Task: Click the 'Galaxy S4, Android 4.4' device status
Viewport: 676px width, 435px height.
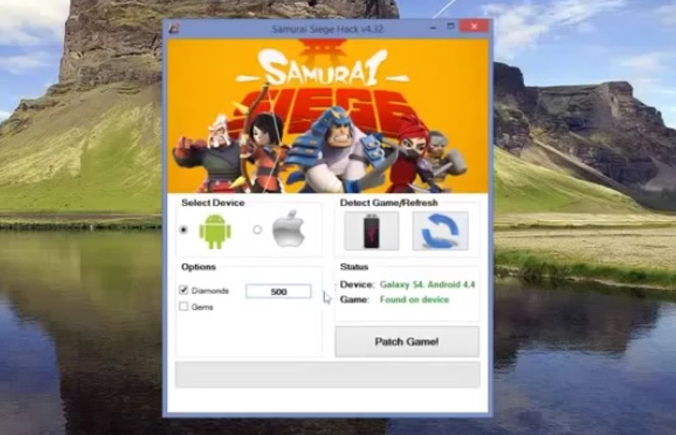Action: (427, 285)
